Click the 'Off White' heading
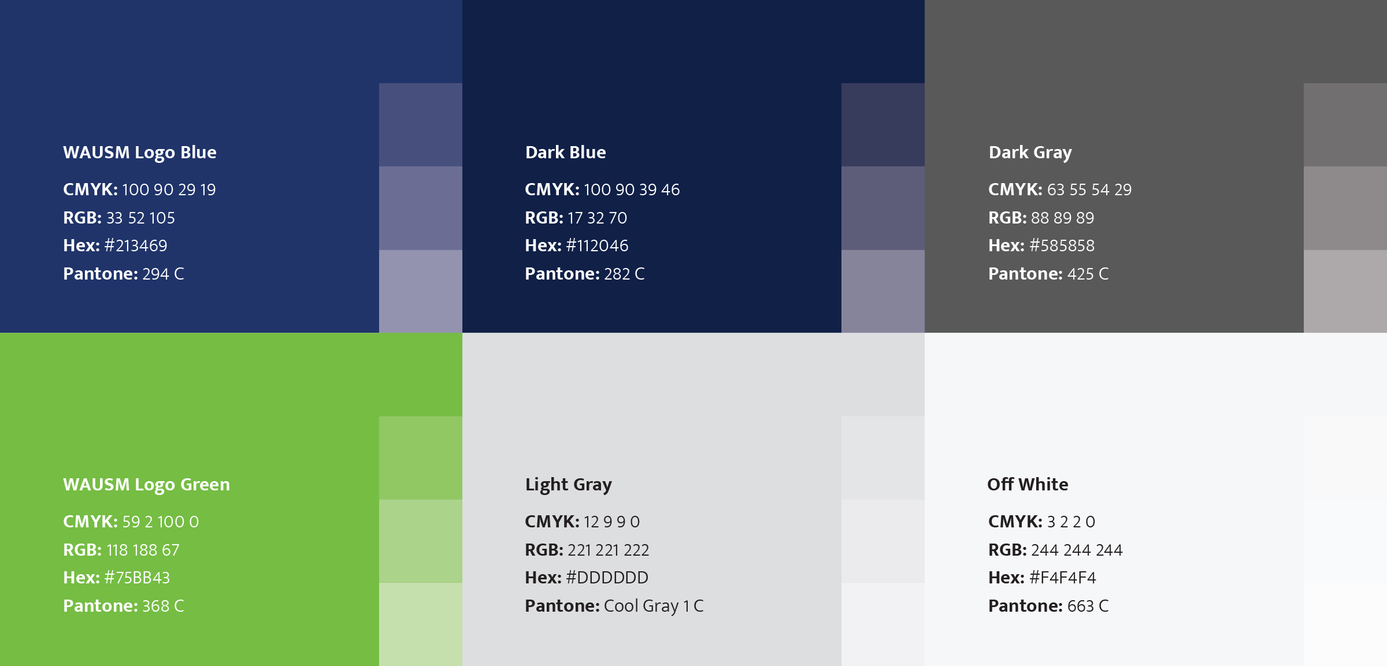 click(1028, 485)
